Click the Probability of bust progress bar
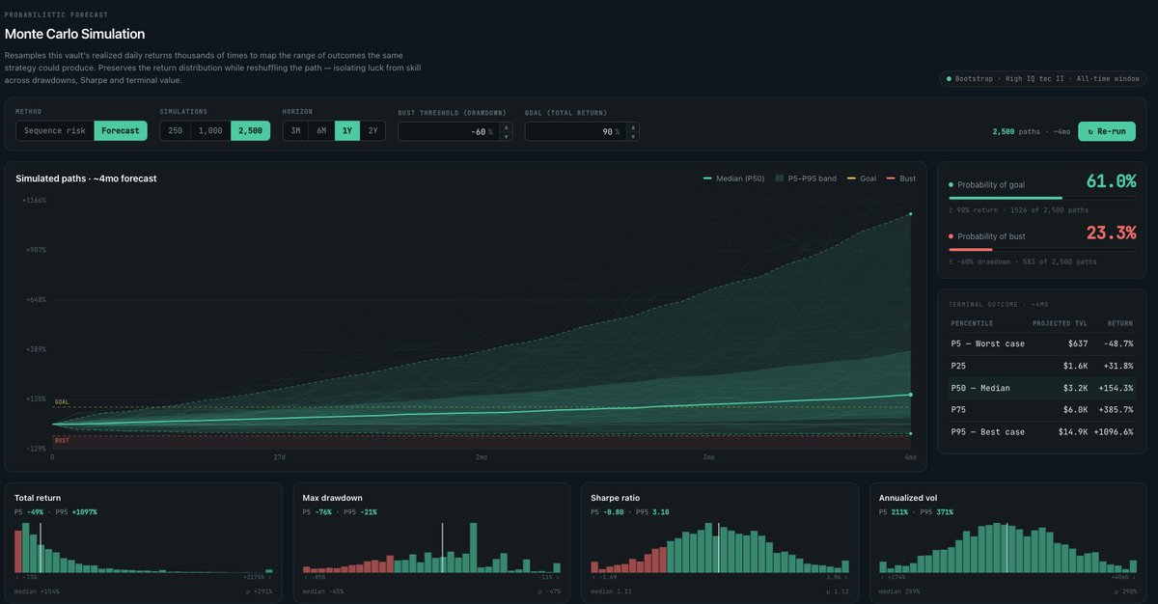The image size is (1158, 604). (x=1042, y=249)
